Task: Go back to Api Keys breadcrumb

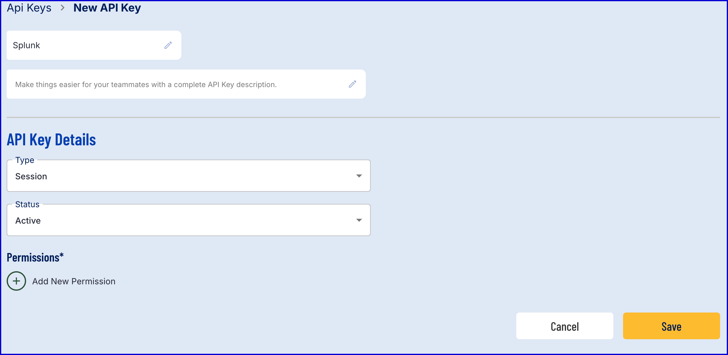Action: click(29, 8)
